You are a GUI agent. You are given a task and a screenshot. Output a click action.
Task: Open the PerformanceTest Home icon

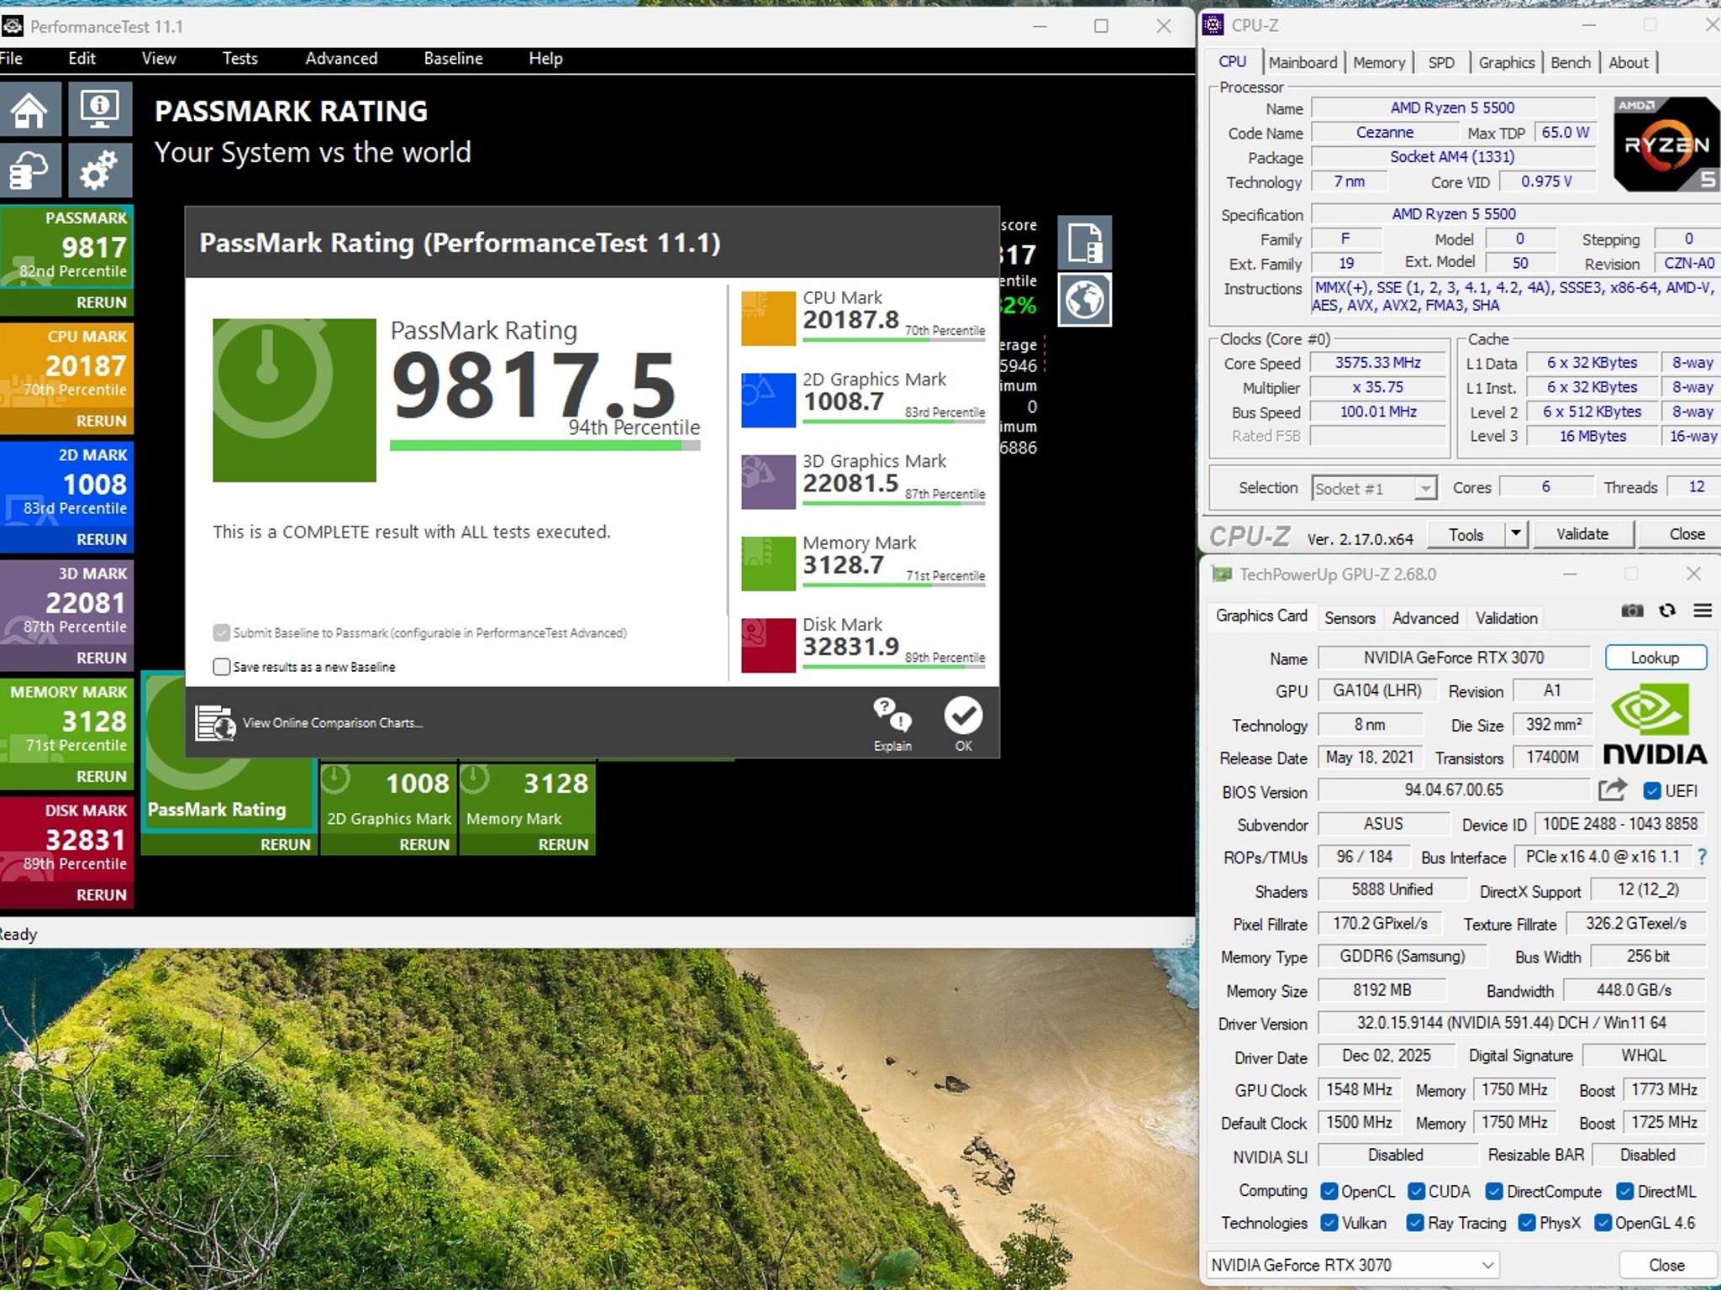[x=30, y=109]
